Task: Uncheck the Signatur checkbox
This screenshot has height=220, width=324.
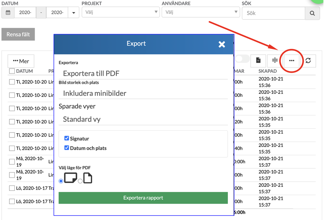Action: (x=67, y=138)
